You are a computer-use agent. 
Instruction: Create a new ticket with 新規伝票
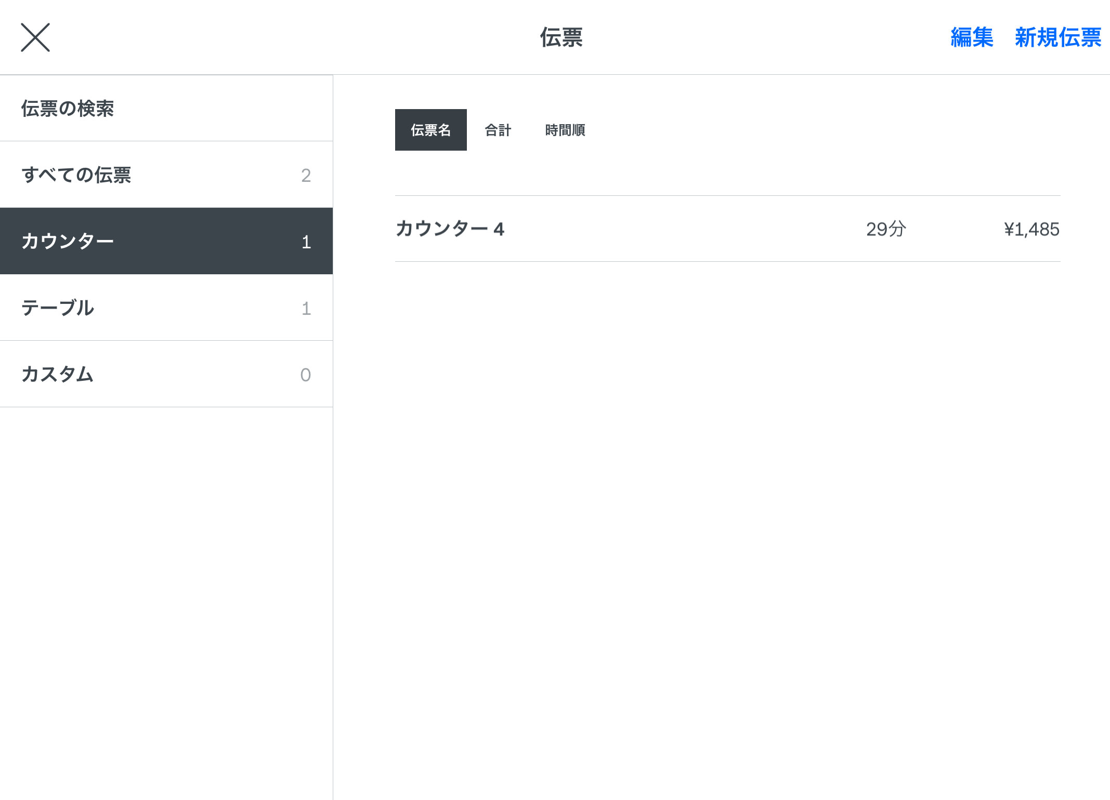(x=1057, y=37)
